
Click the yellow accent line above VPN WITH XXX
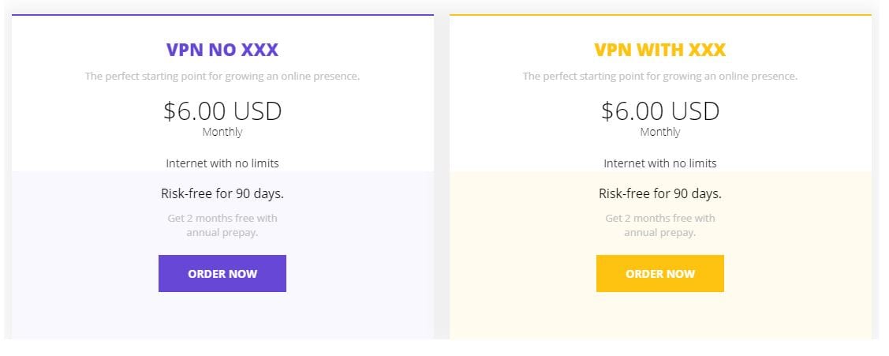(x=660, y=15)
